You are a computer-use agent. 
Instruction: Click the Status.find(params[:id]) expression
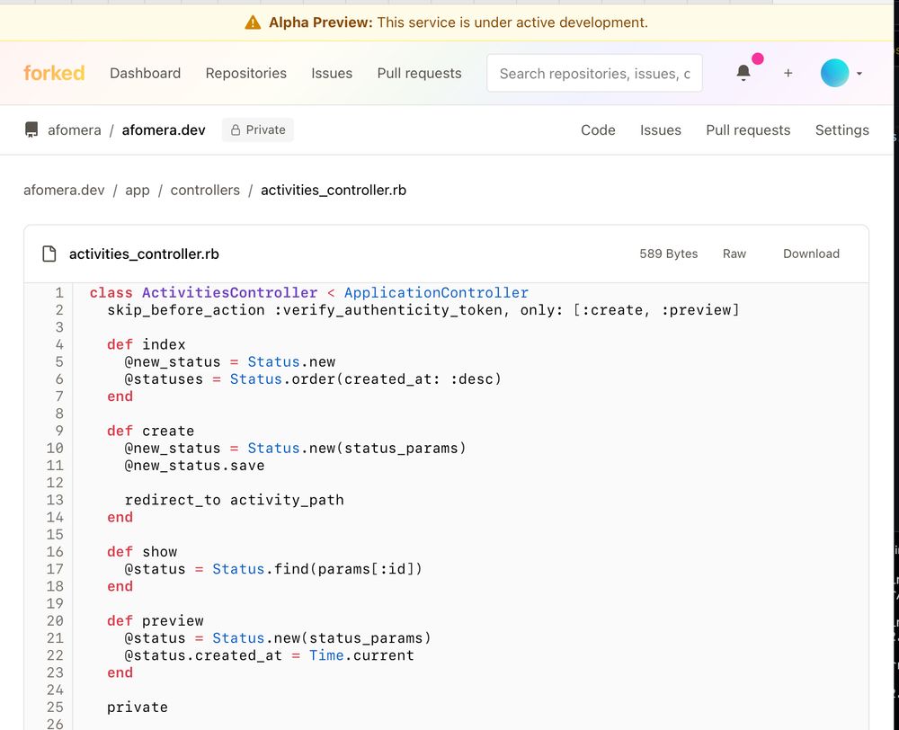pyautogui.click(x=317, y=569)
